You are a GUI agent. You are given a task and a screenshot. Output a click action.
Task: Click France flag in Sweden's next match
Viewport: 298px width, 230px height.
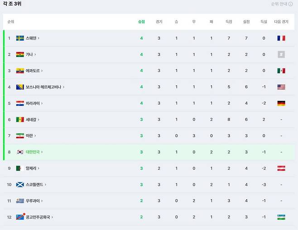pyautogui.click(x=281, y=38)
